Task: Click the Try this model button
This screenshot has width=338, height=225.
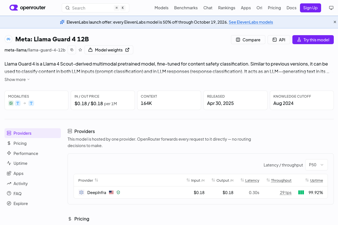Action: (x=313, y=40)
